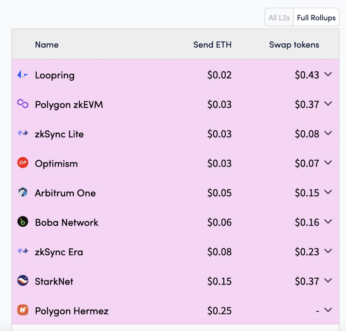Expand the Optimism row chevron

[x=328, y=163]
